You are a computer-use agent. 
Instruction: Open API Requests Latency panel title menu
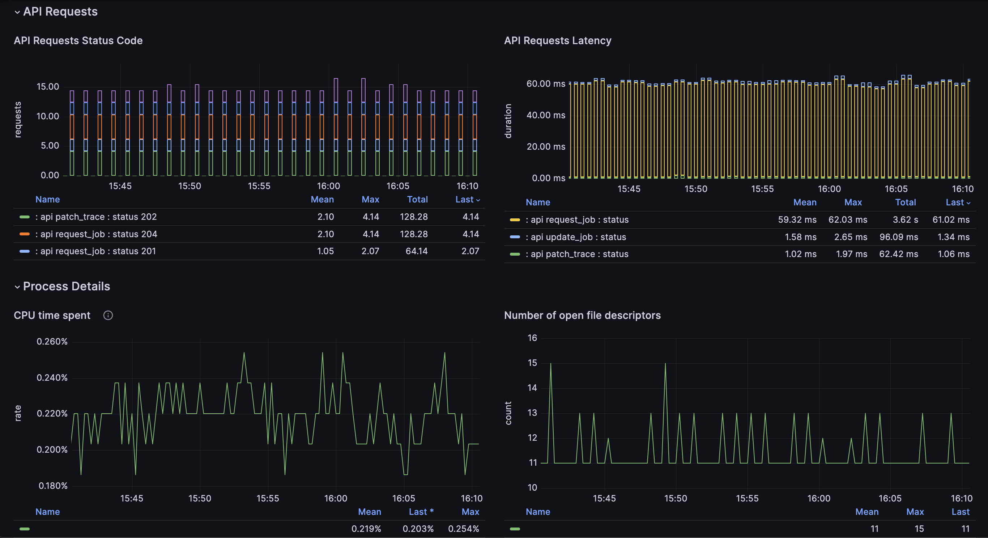pos(557,40)
